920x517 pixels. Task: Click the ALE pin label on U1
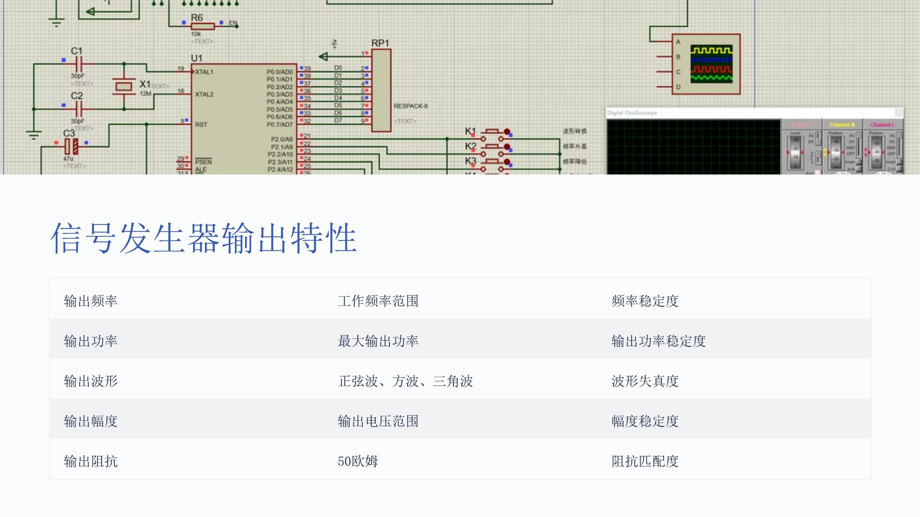point(200,169)
